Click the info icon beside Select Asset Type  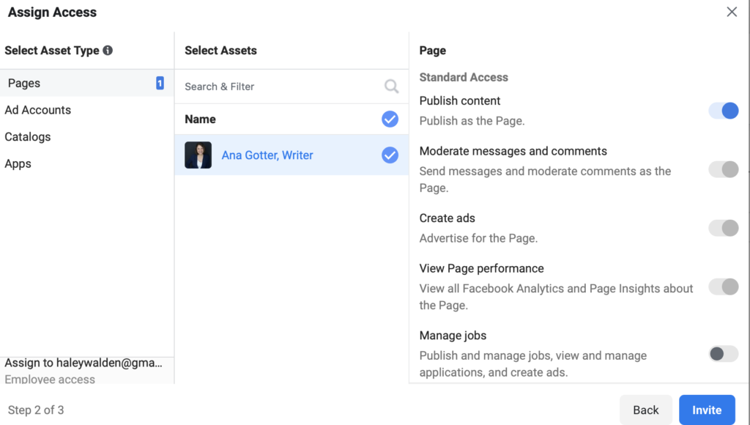(x=108, y=51)
